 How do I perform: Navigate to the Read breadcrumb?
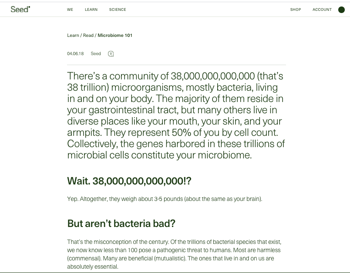click(88, 36)
